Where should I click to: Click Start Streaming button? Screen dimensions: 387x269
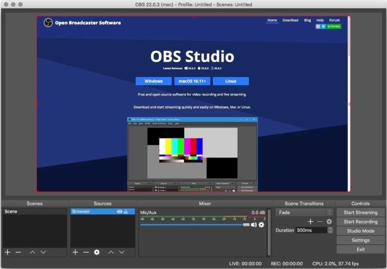pyautogui.click(x=360, y=212)
